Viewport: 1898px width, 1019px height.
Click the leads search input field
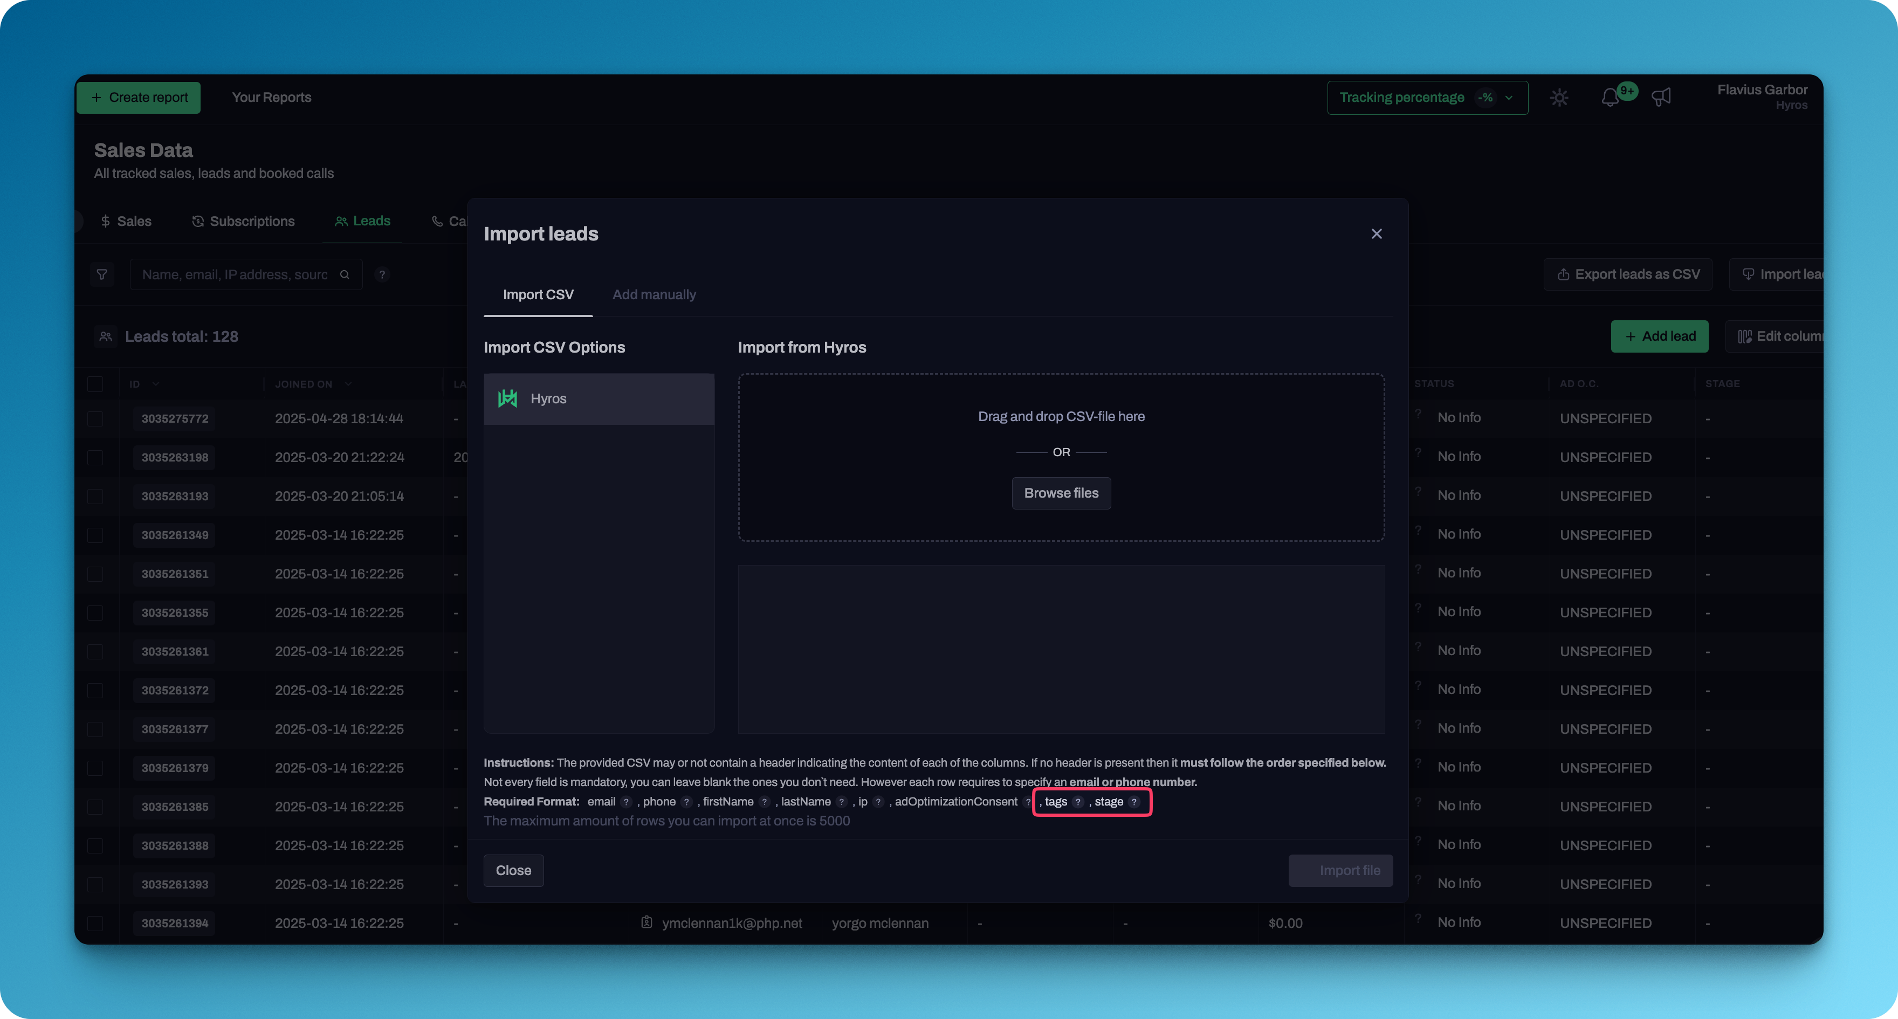tap(246, 275)
